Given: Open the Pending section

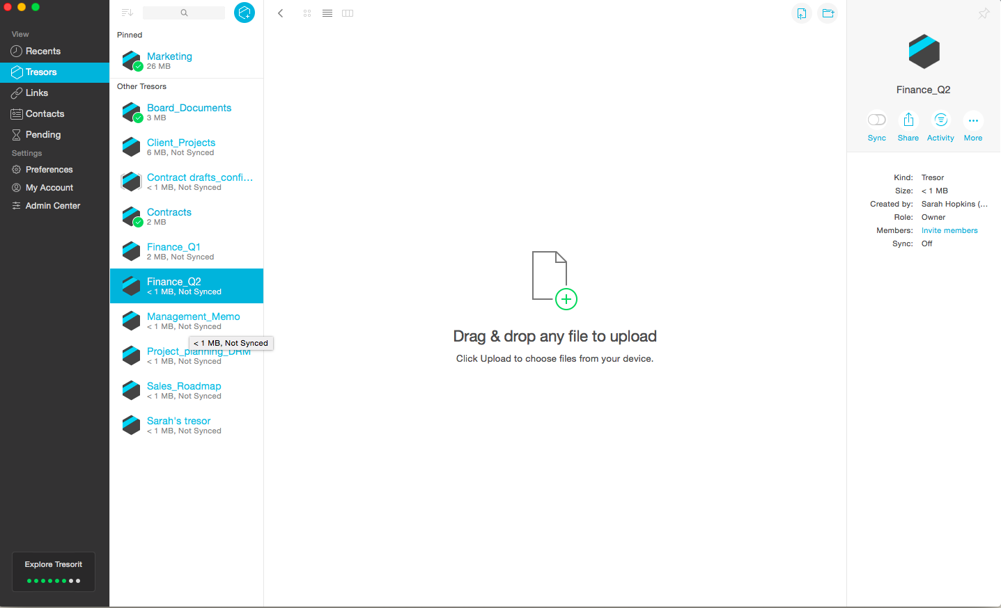Looking at the screenshot, I should point(54,135).
